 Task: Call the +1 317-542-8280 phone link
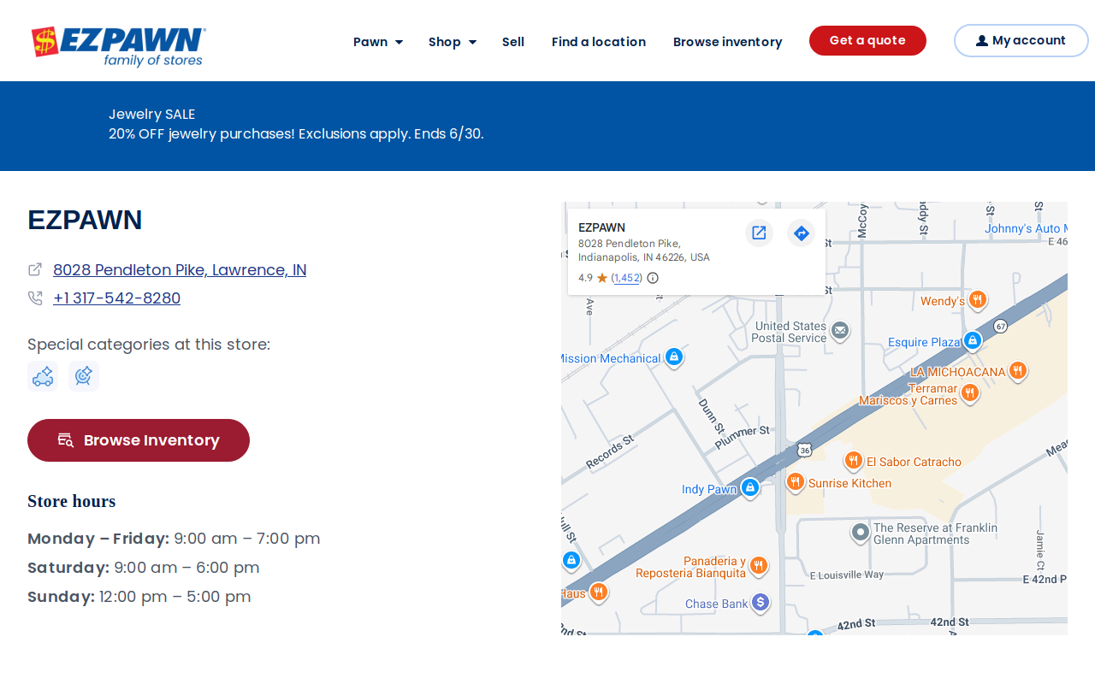pyautogui.click(x=116, y=298)
